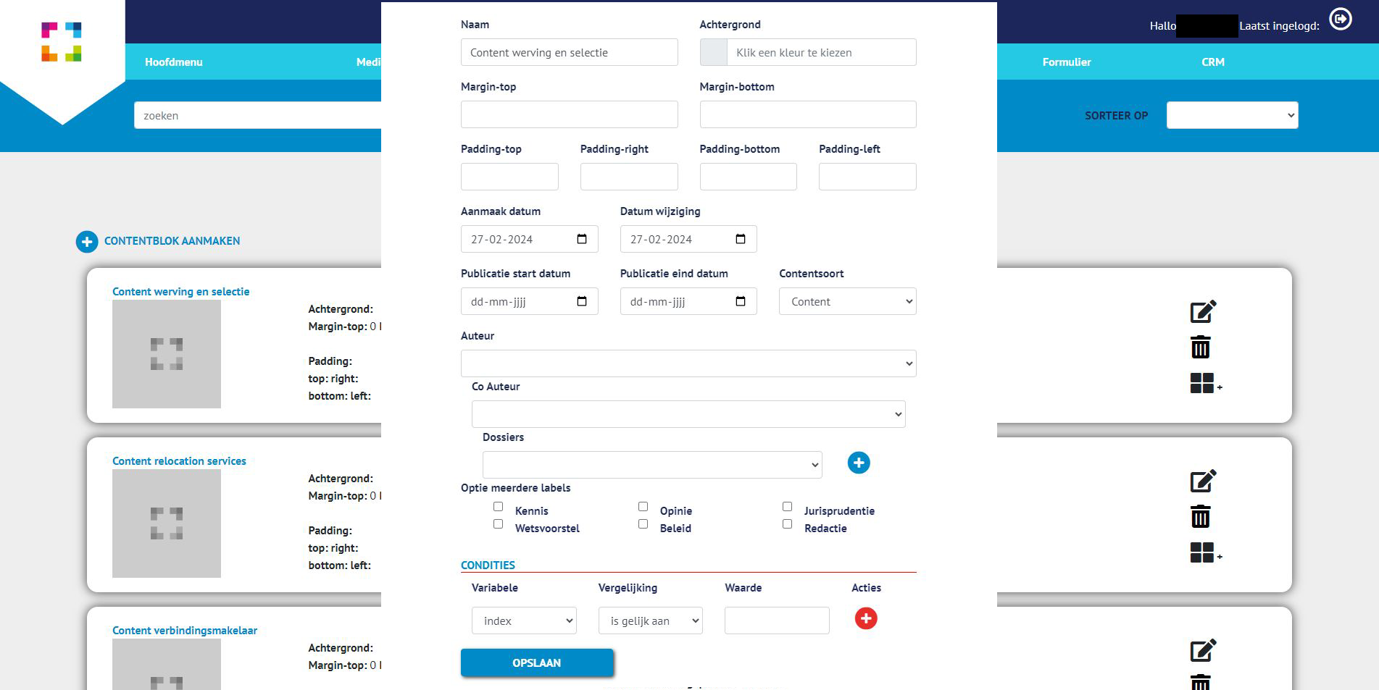The image size is (1379, 690).
Task: Edit Content werving en selectie block
Action: pos(1203,312)
